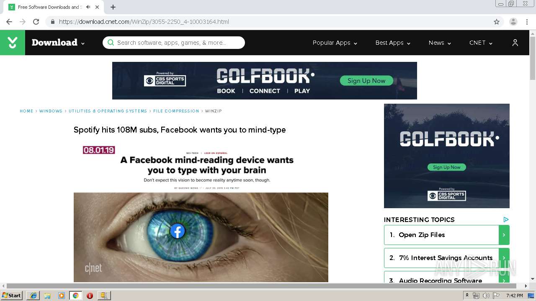Launch Windows Media Player from taskbar
The image size is (536, 301).
point(62,296)
